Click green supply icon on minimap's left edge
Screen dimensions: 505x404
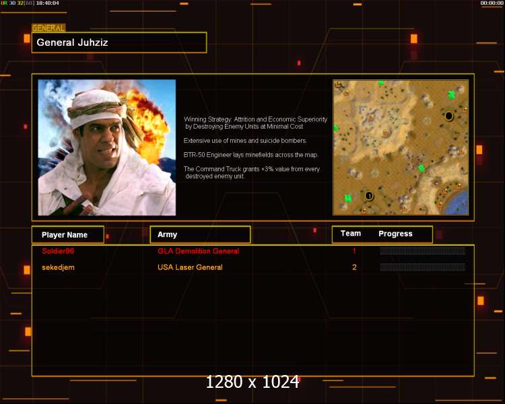pyautogui.click(x=336, y=128)
